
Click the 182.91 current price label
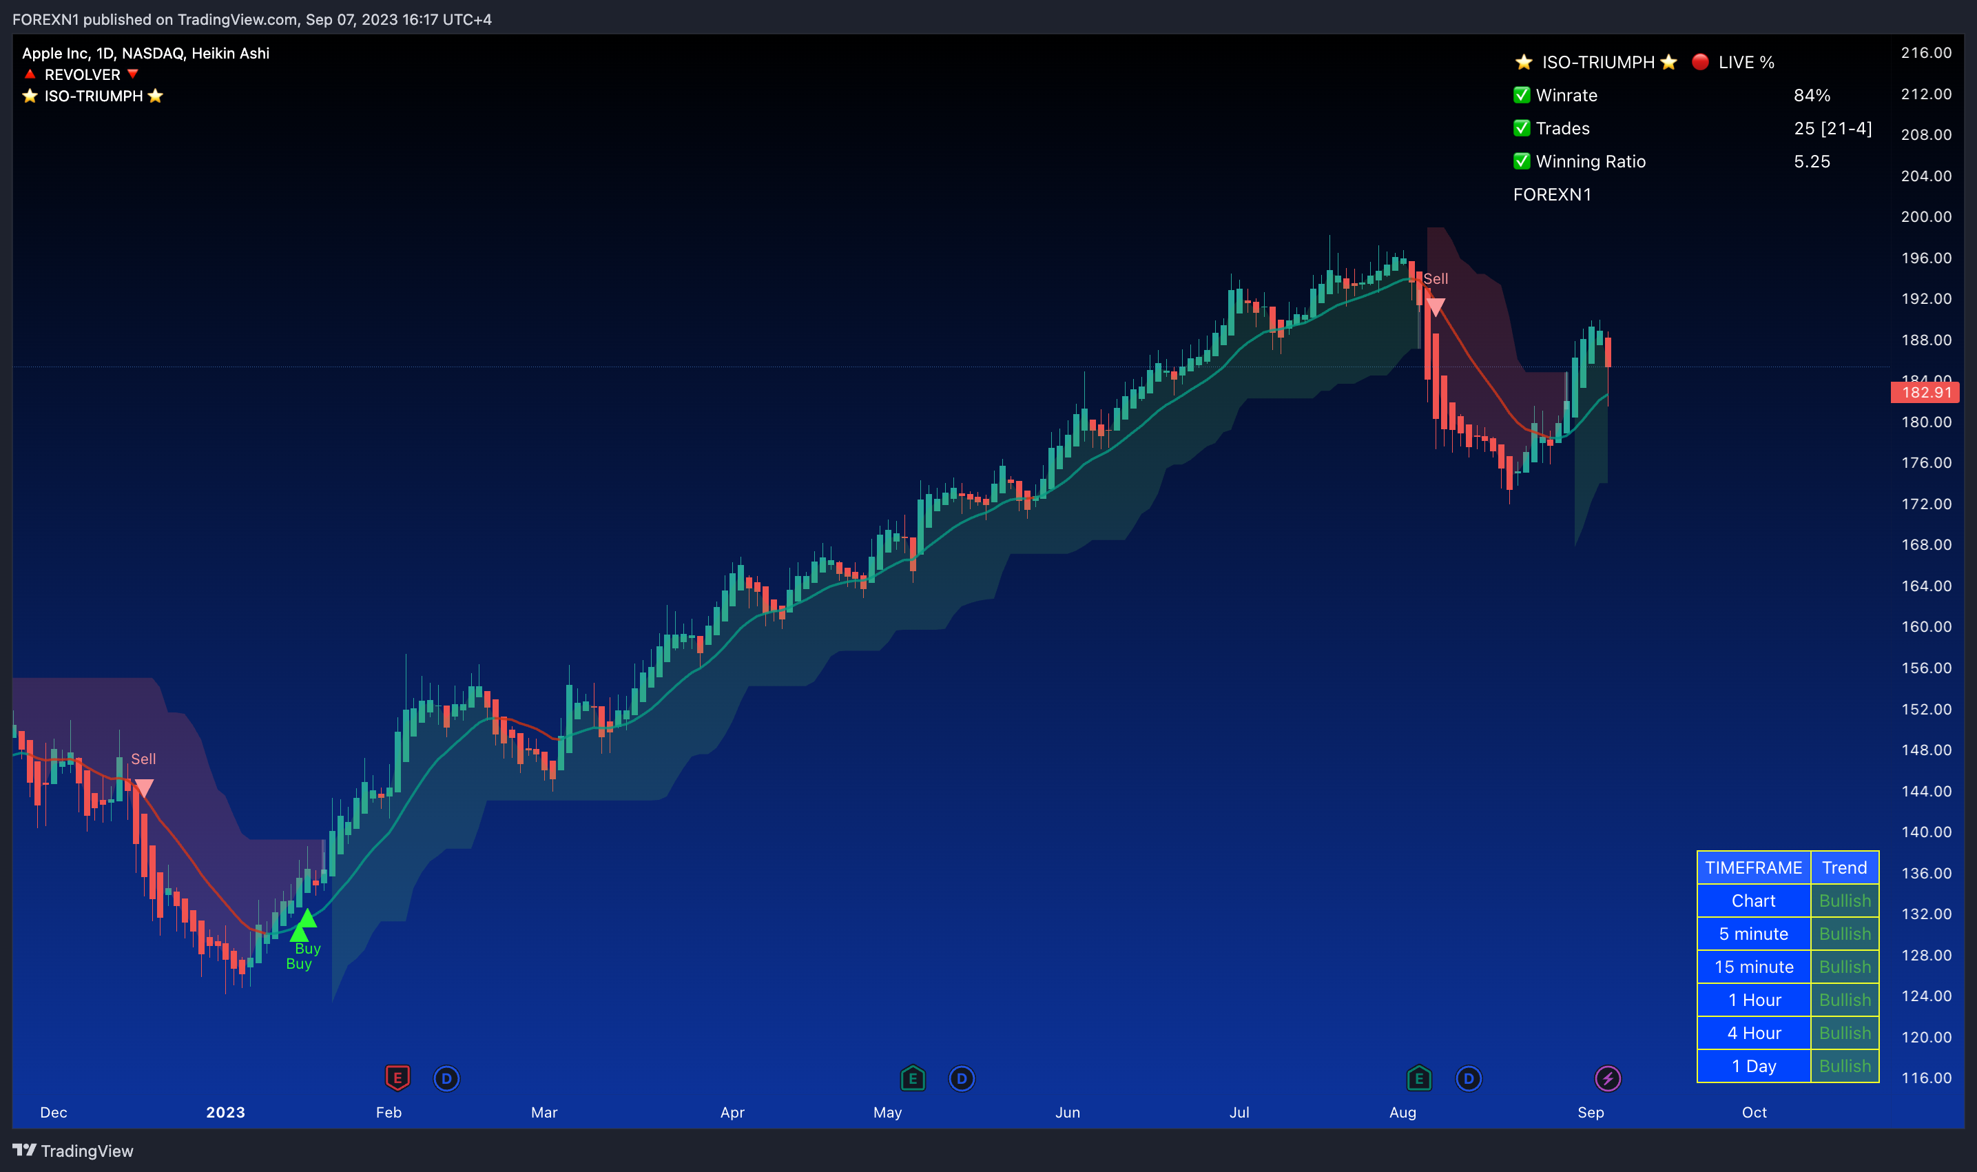point(1925,393)
